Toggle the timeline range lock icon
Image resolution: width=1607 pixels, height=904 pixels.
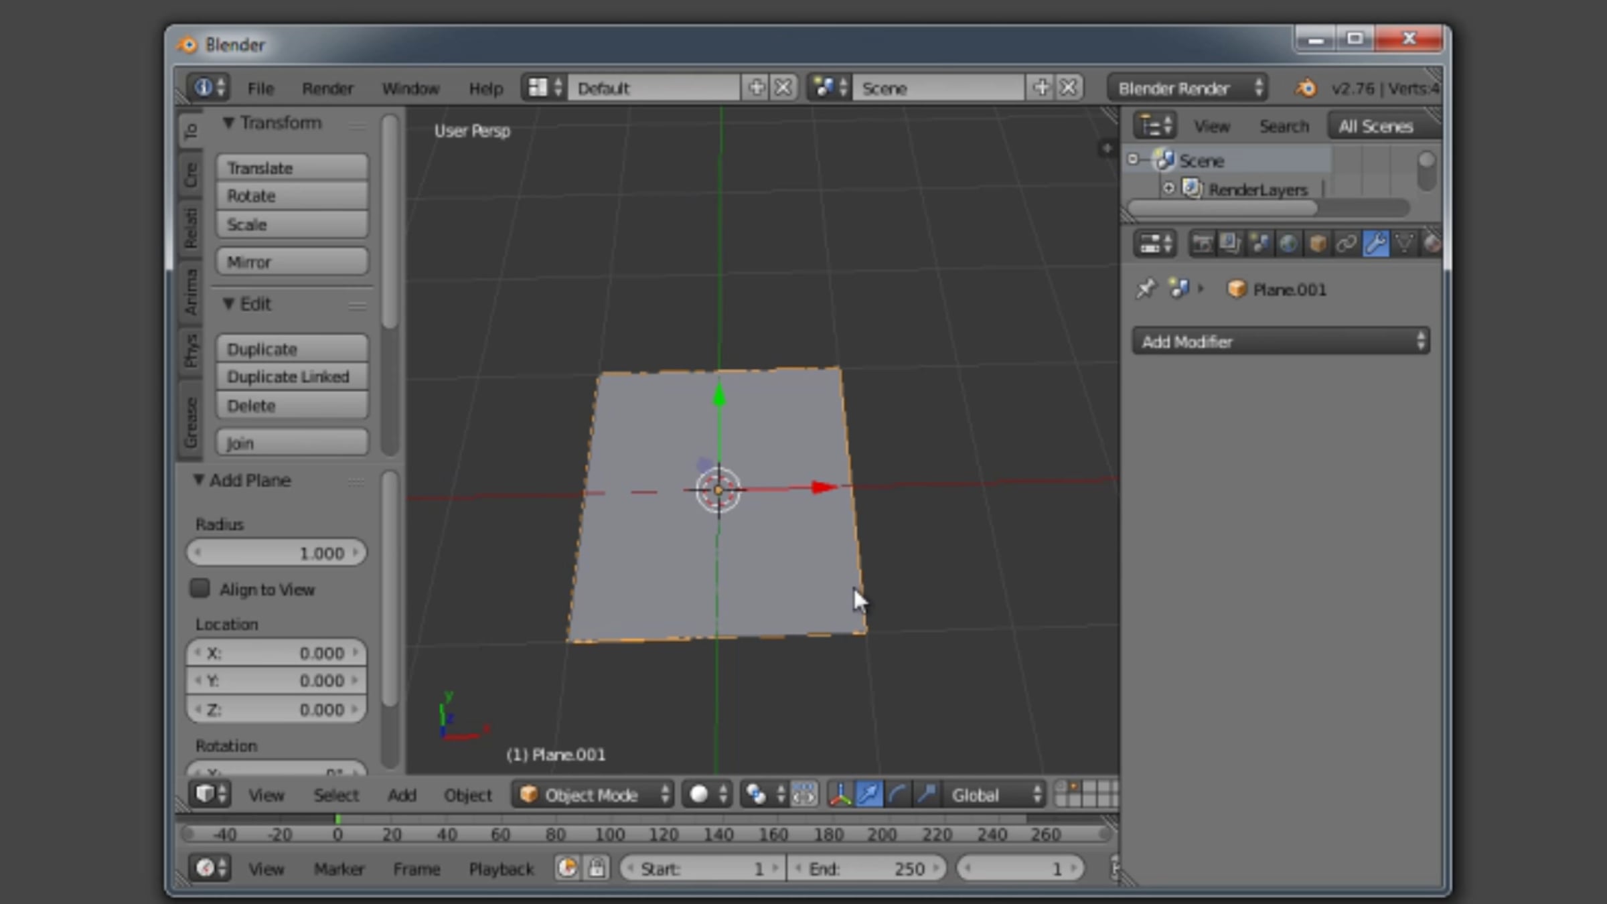pyautogui.click(x=597, y=869)
